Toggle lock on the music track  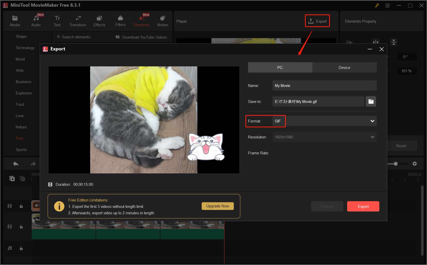(x=21, y=248)
